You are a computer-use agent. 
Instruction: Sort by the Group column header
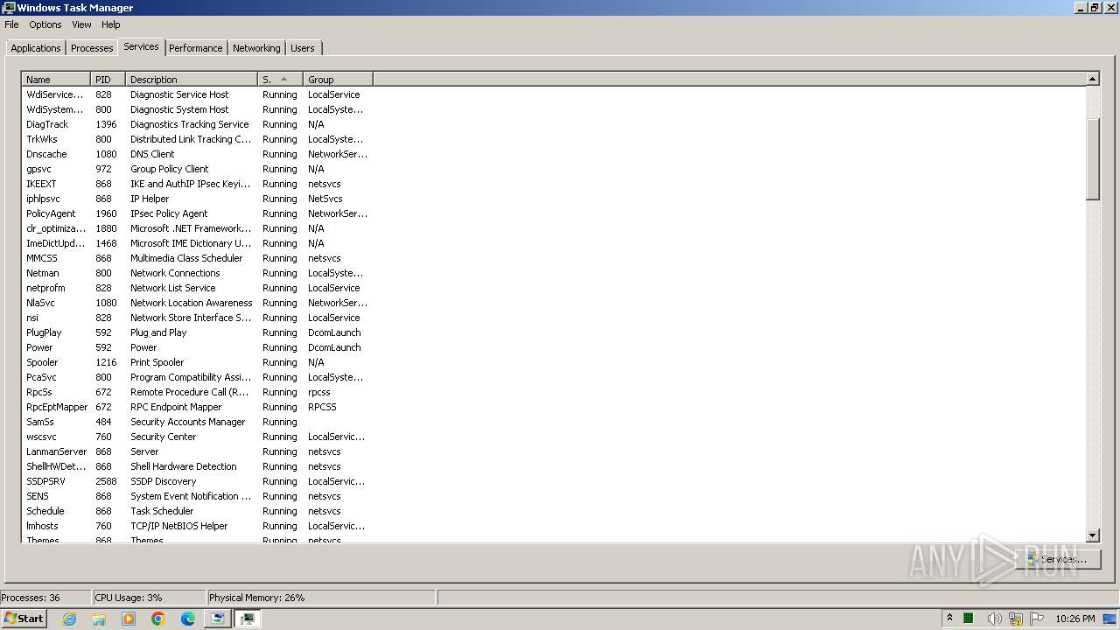[x=338, y=79]
